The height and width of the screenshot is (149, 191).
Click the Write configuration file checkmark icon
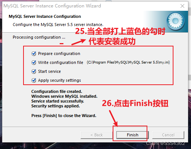pyautogui.click(x=34, y=62)
